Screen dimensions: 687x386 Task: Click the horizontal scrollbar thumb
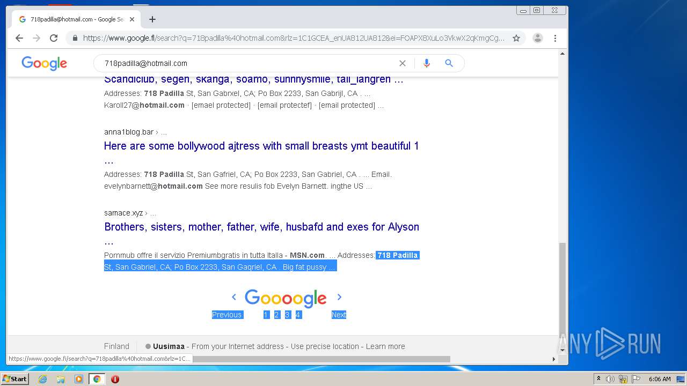tap(321, 359)
